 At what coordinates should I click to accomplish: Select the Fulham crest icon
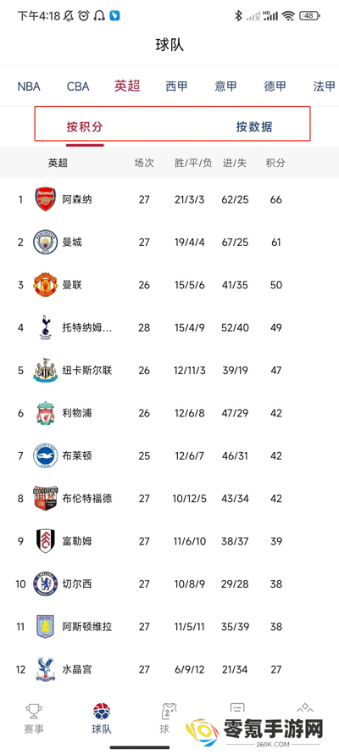pyautogui.click(x=46, y=541)
